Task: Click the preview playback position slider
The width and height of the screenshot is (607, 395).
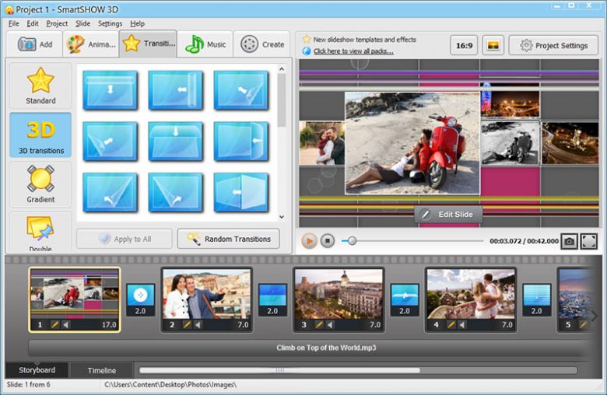Action: click(352, 241)
